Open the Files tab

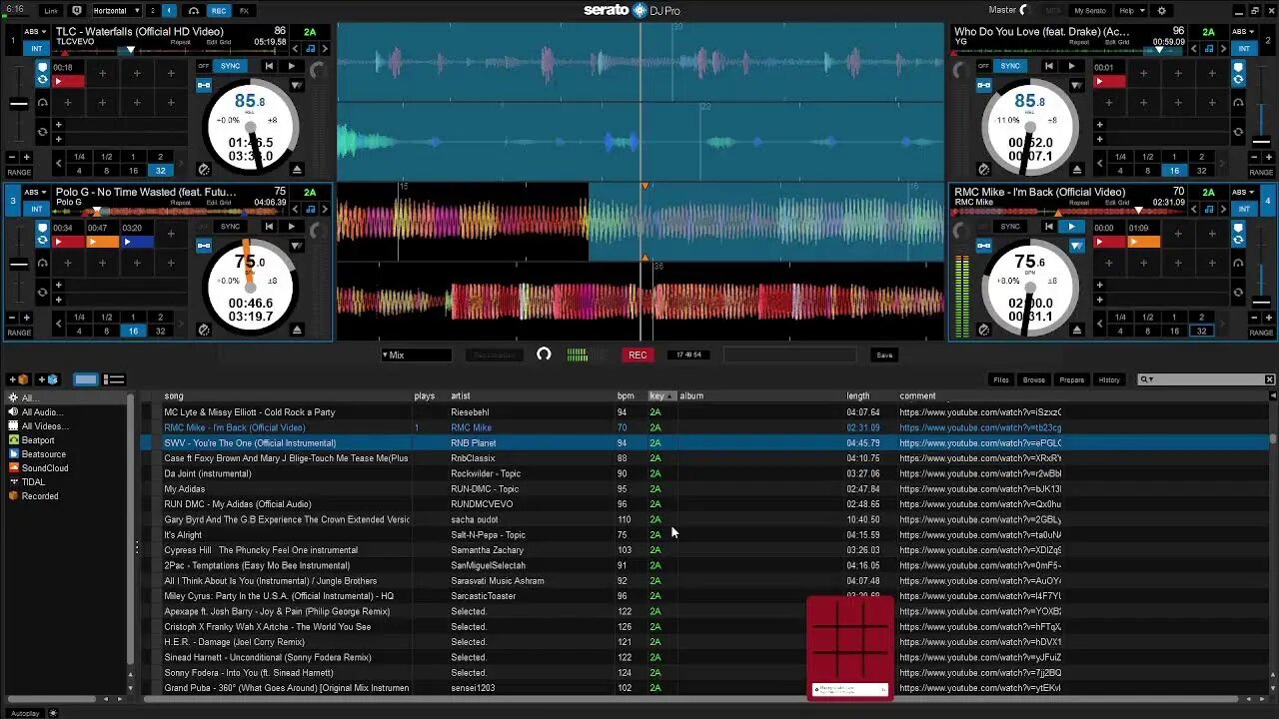[x=1001, y=379]
